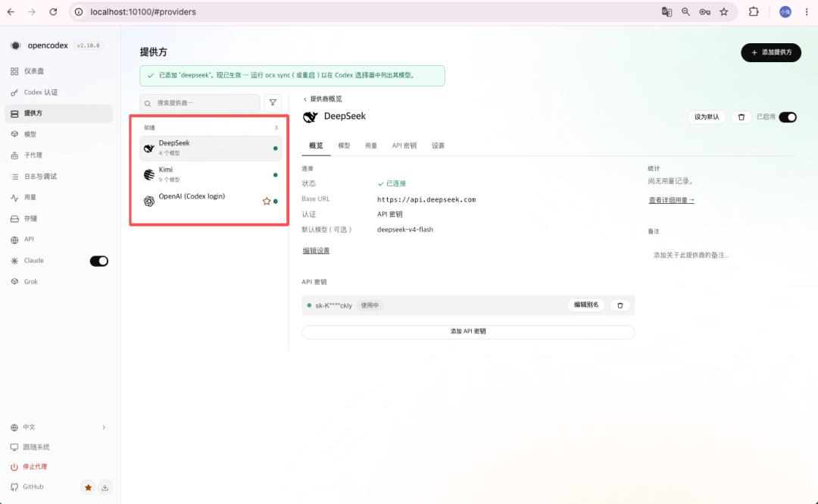This screenshot has width=818, height=504.
Task: Click the sk-K****ckly key label
Action: click(333, 305)
